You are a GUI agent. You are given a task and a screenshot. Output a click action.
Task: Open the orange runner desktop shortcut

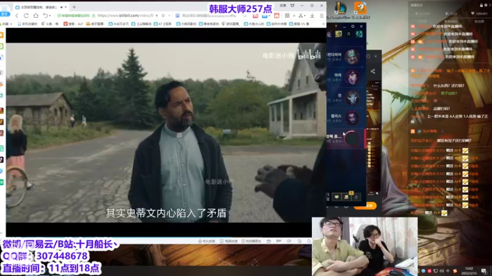pyautogui.click(x=360, y=9)
